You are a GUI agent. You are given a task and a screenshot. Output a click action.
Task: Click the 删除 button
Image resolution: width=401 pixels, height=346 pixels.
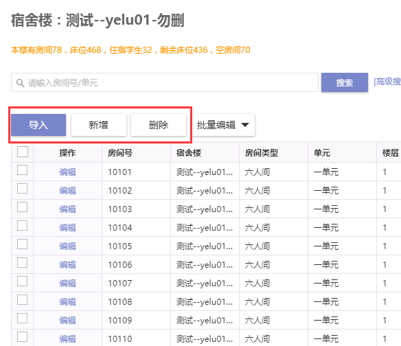coord(159,125)
